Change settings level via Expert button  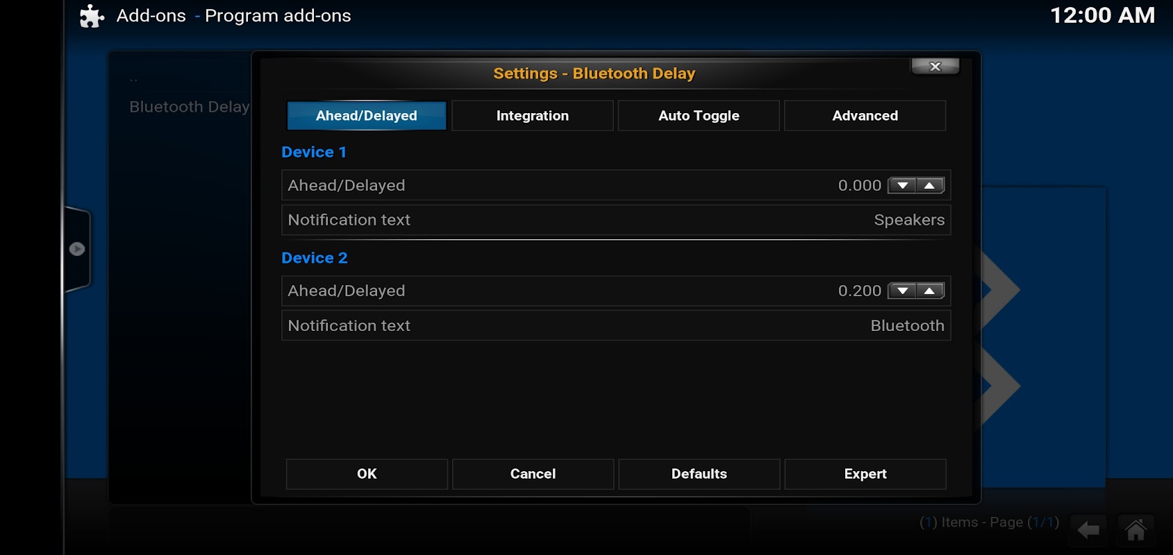click(x=865, y=474)
